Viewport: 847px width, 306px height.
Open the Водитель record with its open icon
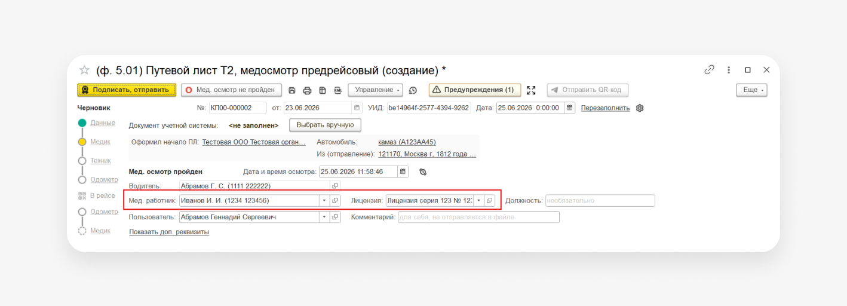[335, 186]
